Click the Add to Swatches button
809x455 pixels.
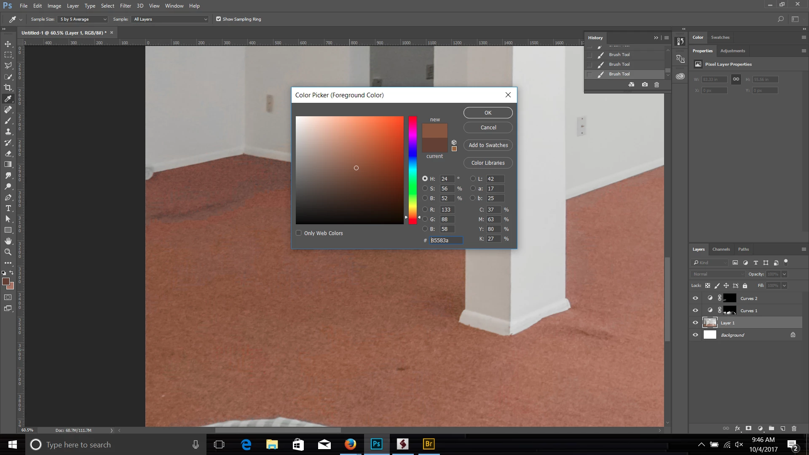point(488,145)
